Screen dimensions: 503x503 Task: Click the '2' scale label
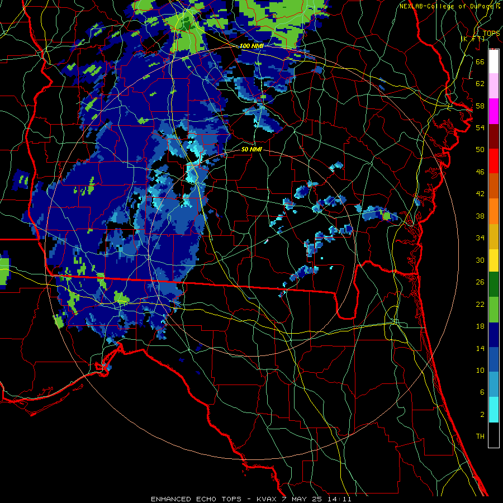(x=482, y=415)
